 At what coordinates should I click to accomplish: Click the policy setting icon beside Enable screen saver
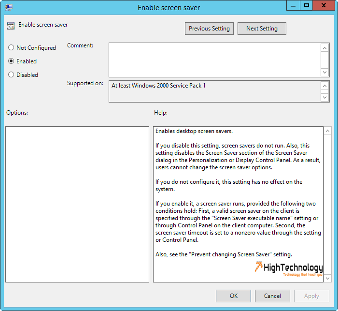point(10,25)
